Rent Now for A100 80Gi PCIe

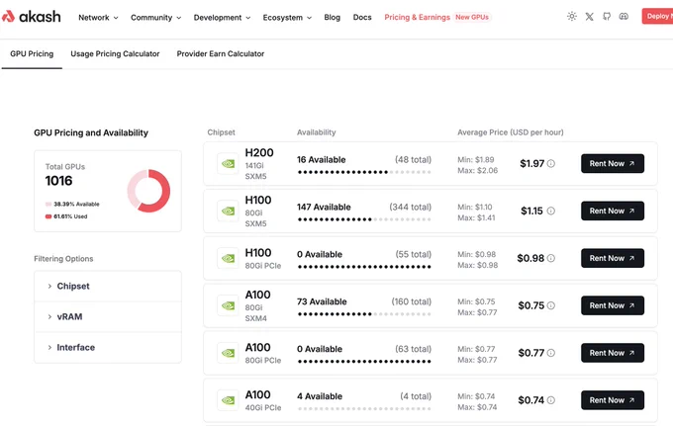click(613, 353)
